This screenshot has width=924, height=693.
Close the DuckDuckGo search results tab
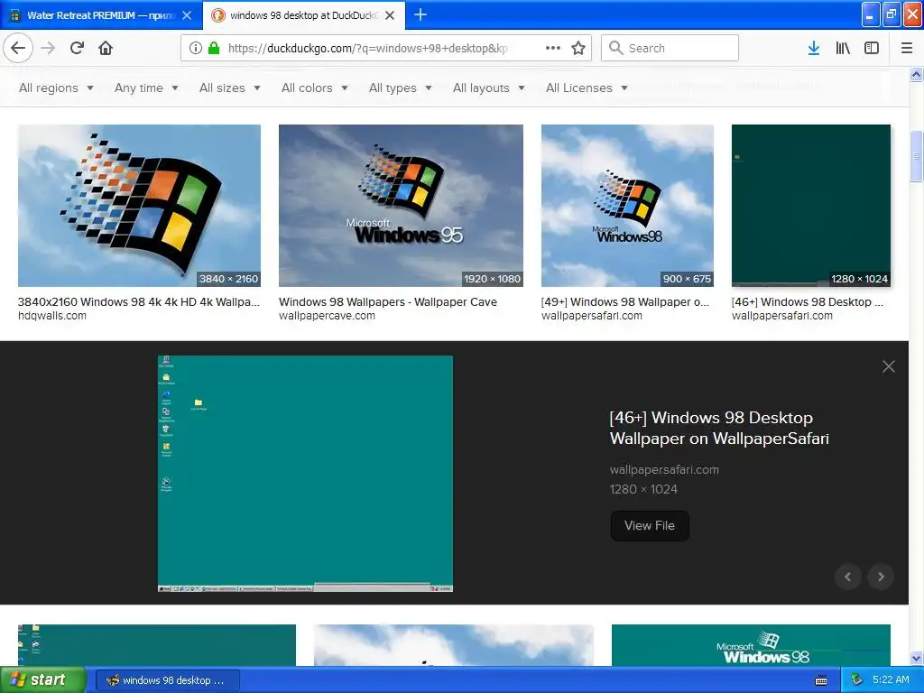coord(390,15)
